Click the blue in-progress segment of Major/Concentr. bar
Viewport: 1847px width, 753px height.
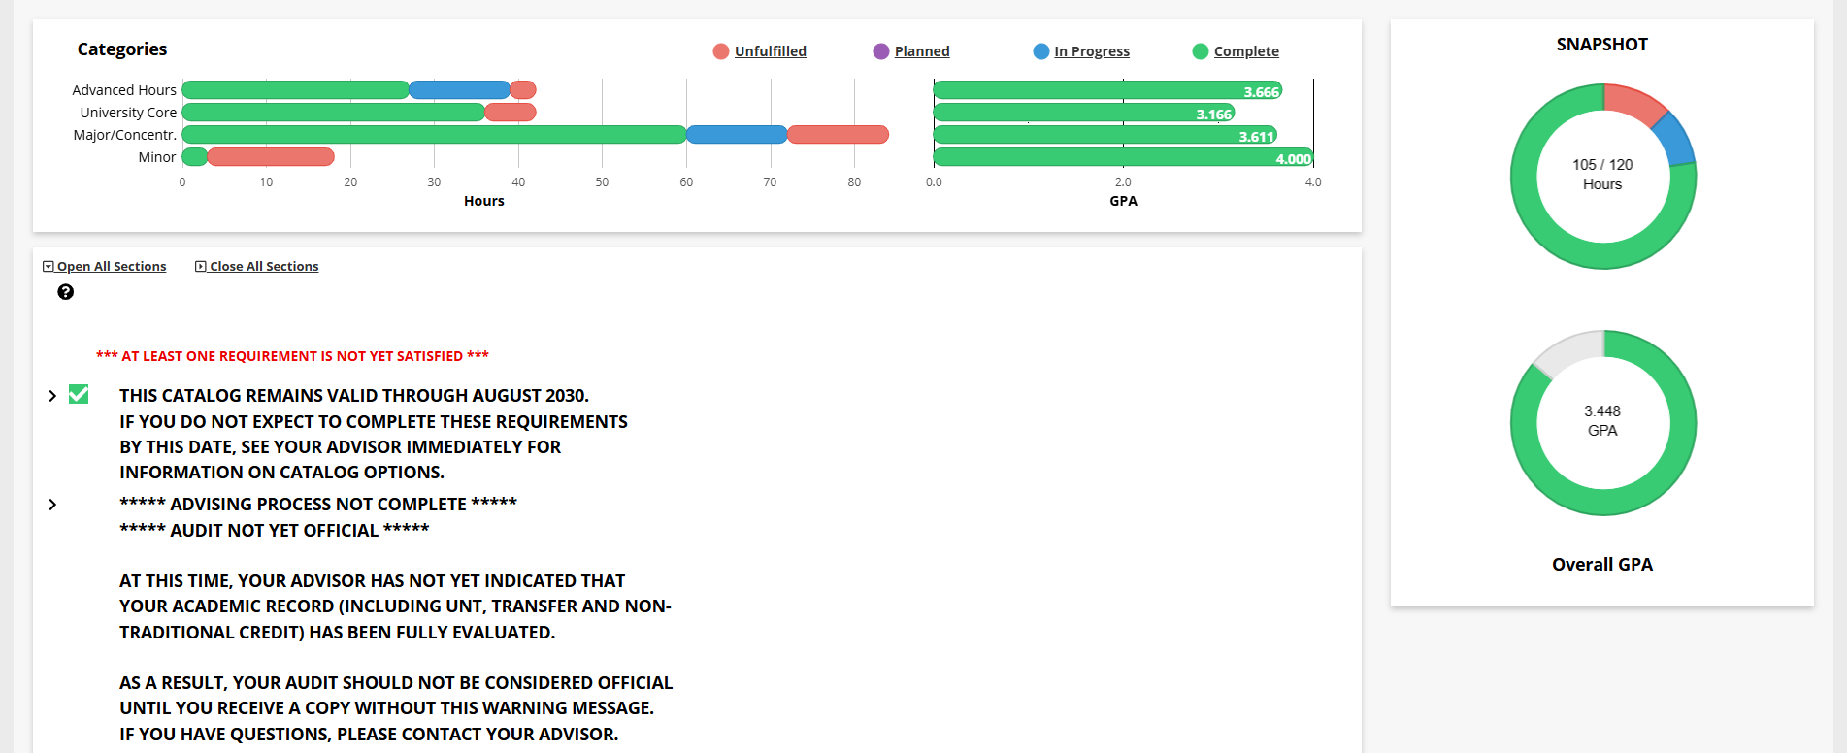click(736, 135)
